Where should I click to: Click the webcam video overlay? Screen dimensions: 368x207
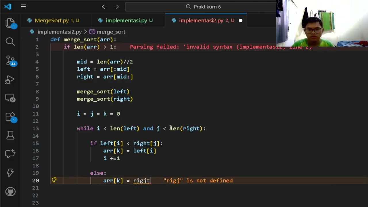tap(322, 23)
